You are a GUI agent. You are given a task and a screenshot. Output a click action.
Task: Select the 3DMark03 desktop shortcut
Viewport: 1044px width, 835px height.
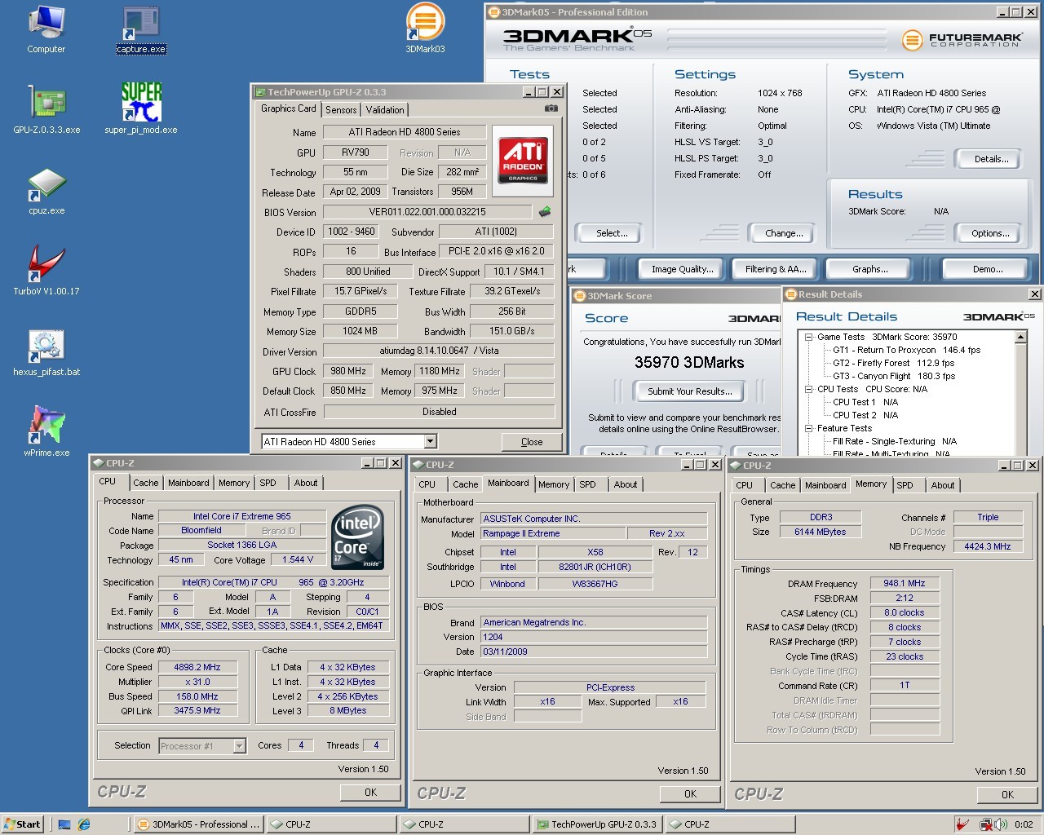coord(425,29)
